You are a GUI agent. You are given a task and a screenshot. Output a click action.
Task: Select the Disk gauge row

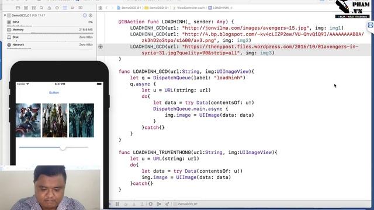click(50, 37)
